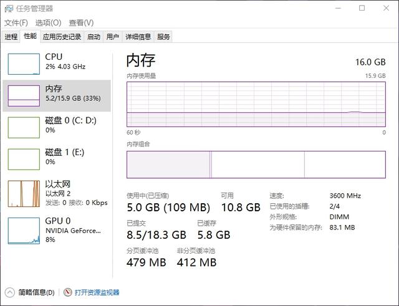The image size is (399, 306).
Task: Open the 查看(V) menu
Action: [80, 22]
